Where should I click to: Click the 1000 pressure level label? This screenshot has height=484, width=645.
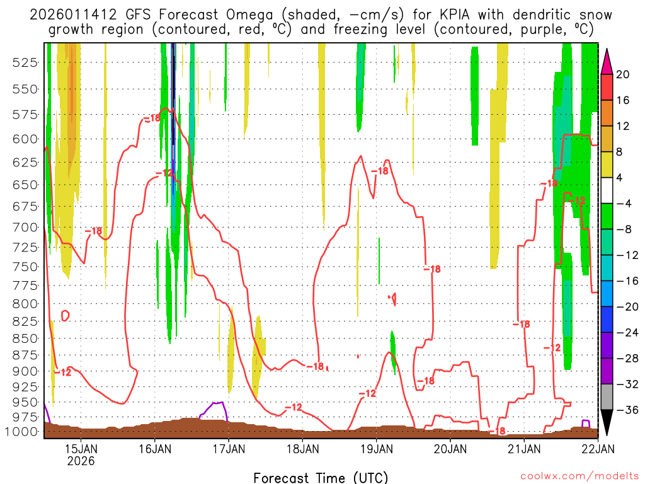tap(21, 432)
